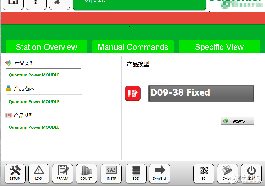Open the BDD database screen
Viewport: 265px width, 186px height.
pos(136,174)
